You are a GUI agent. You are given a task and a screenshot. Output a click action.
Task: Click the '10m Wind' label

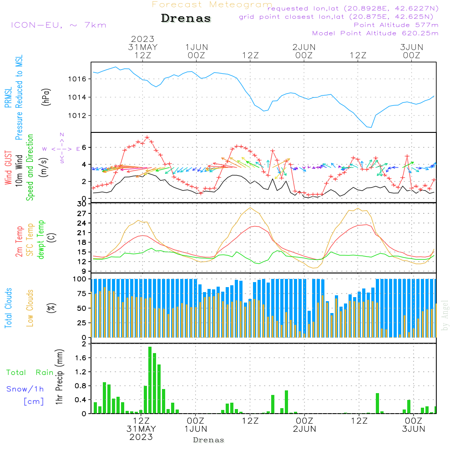pyautogui.click(x=19, y=171)
